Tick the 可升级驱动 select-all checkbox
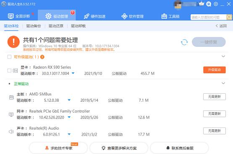233x154 pixels. pyautogui.click(x=9, y=57)
